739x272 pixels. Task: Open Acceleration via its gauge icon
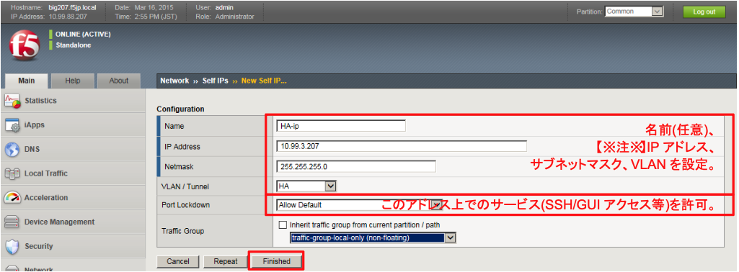(13, 198)
